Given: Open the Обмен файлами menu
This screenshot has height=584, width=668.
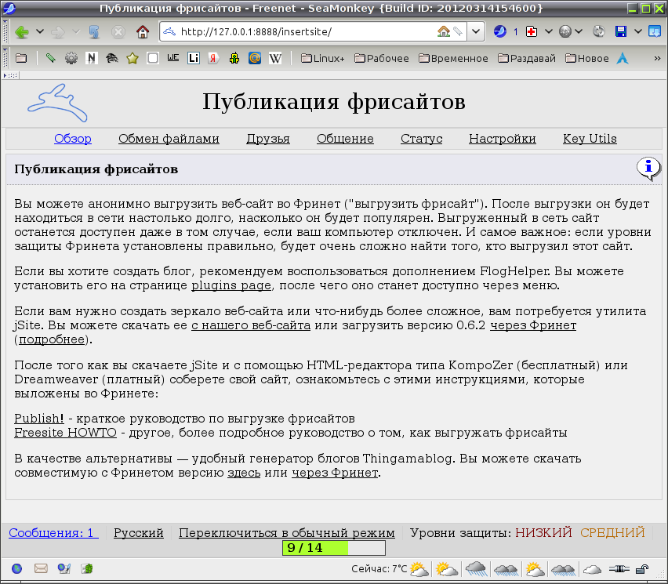Looking at the screenshot, I should (x=169, y=139).
